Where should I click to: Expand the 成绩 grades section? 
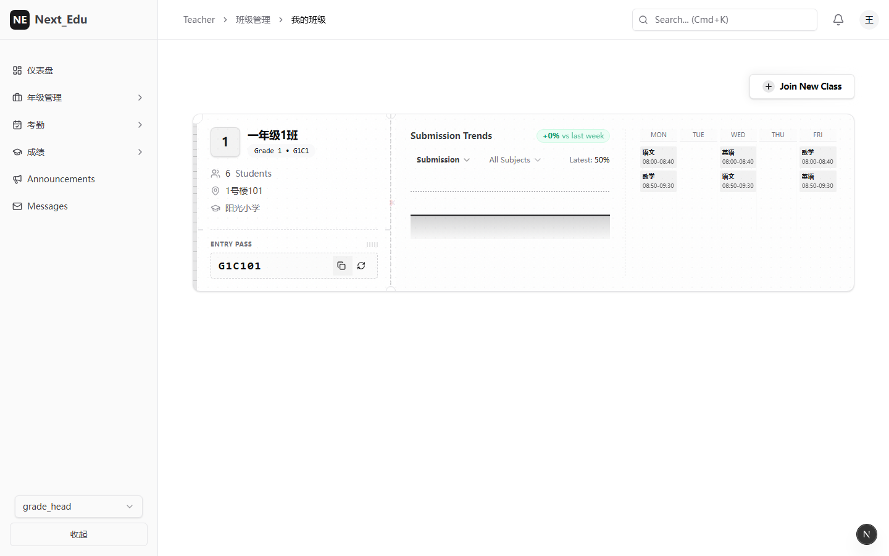[x=78, y=152]
